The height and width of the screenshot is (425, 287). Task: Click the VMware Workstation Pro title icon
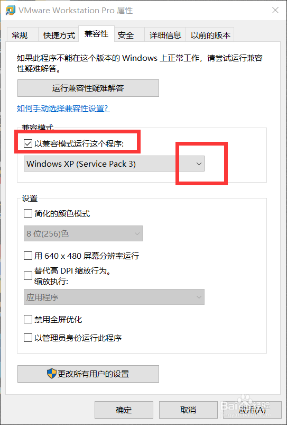point(10,10)
